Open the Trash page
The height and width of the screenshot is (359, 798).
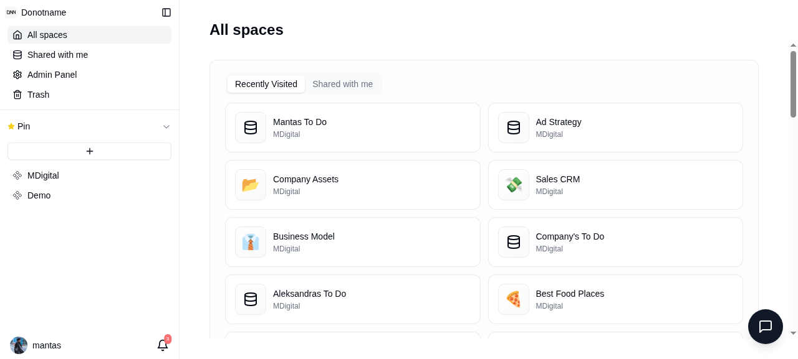(x=89, y=95)
